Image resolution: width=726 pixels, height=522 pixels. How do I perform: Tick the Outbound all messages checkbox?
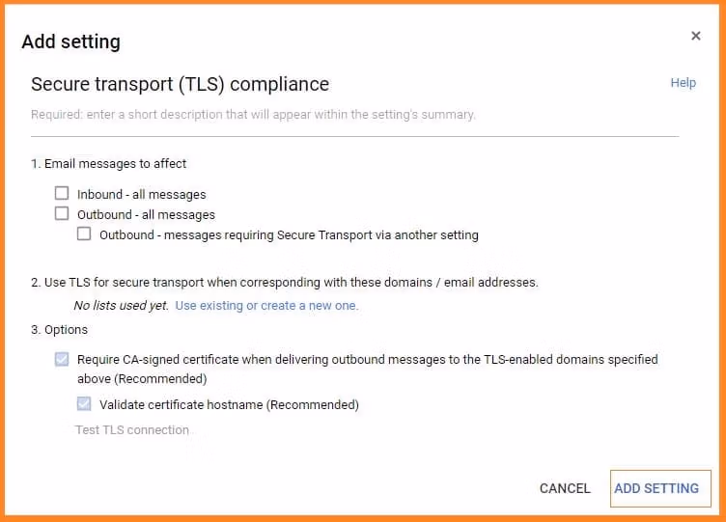pyautogui.click(x=63, y=214)
